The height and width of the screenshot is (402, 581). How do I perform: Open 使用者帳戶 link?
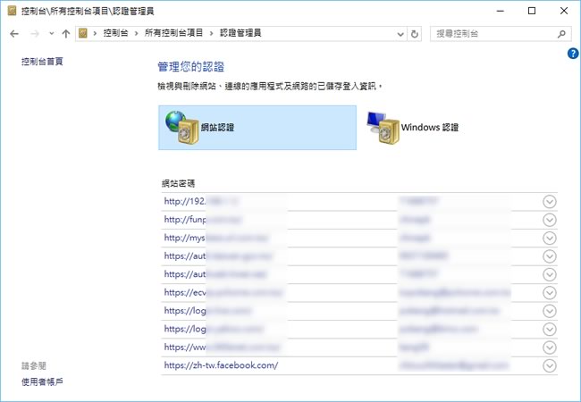[42, 382]
